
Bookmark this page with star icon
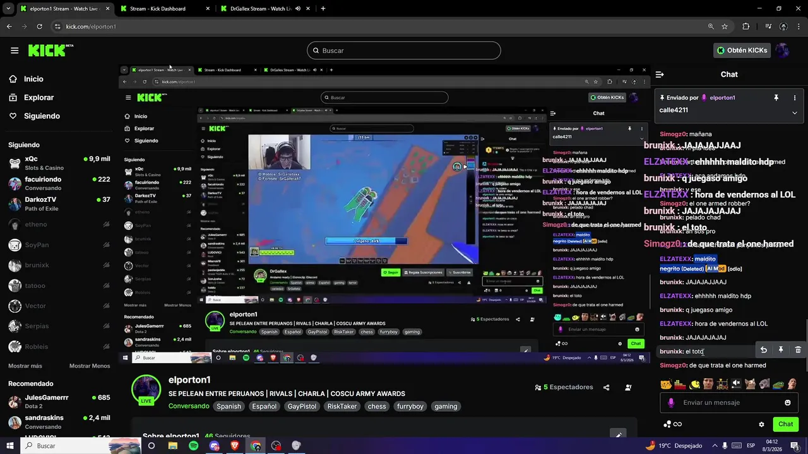tap(725, 26)
